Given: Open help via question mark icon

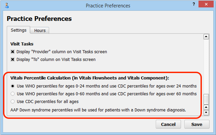Looking at the screenshot, I should tap(194, 4).
